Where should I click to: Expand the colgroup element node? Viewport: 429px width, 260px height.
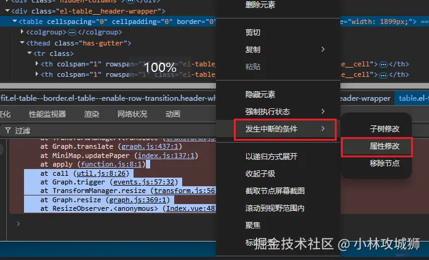(x=22, y=32)
